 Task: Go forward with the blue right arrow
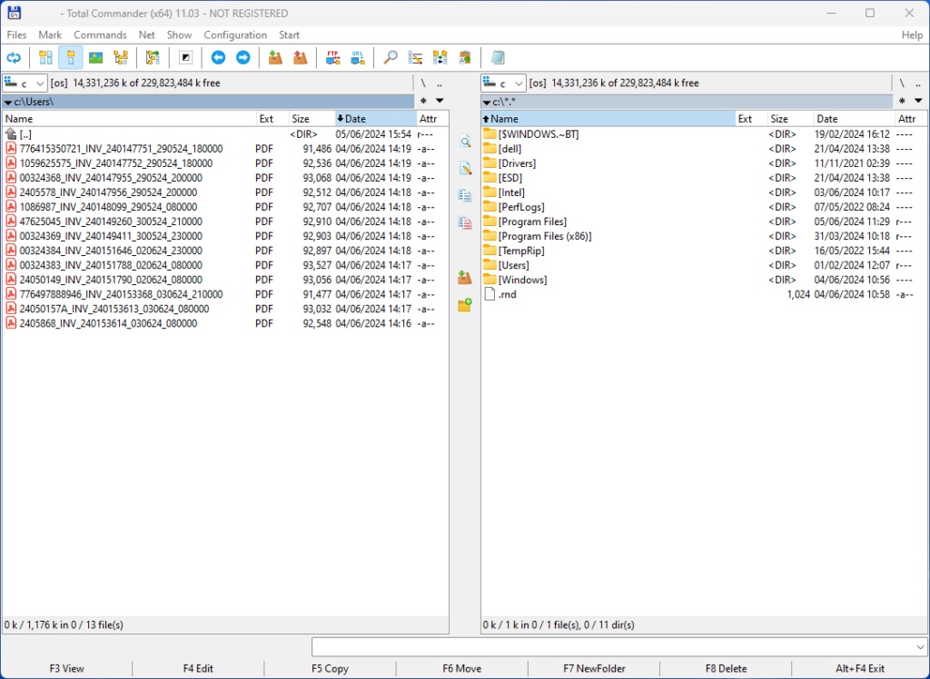click(243, 57)
